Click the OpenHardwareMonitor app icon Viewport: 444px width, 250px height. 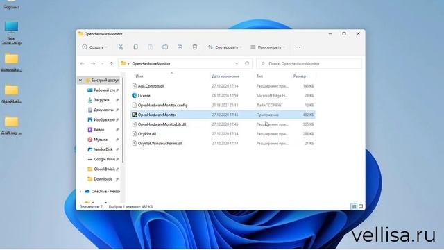pyautogui.click(x=135, y=115)
